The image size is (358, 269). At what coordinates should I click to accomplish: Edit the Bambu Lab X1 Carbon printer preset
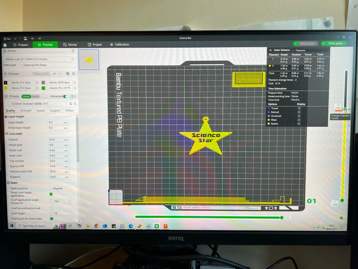[x=73, y=59]
